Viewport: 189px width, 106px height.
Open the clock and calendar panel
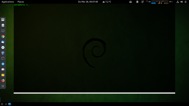coord(88,2)
